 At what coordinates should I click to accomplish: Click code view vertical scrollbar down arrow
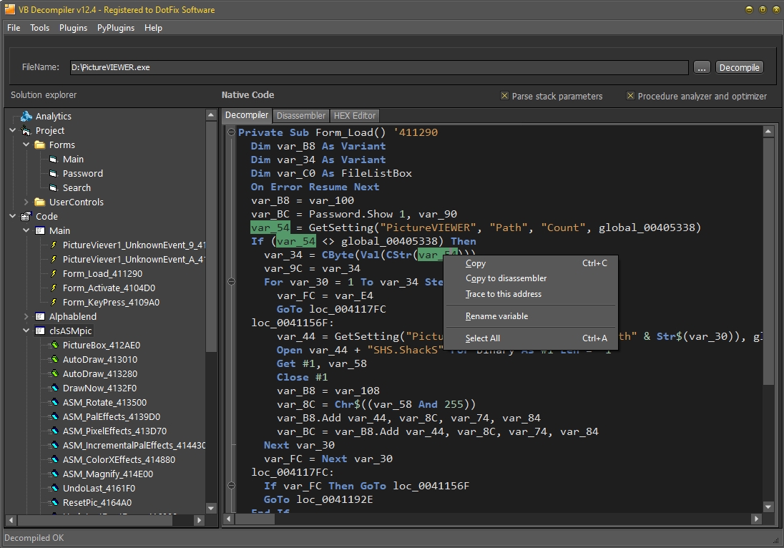pyautogui.click(x=768, y=507)
